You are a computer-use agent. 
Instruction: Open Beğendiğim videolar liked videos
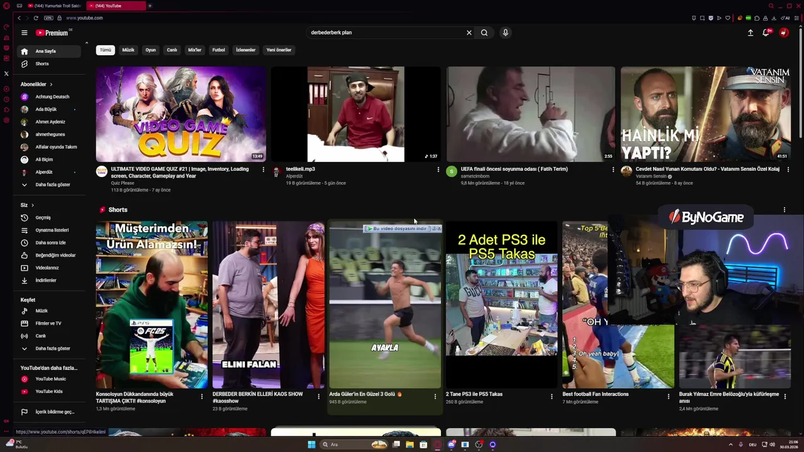tap(49, 256)
